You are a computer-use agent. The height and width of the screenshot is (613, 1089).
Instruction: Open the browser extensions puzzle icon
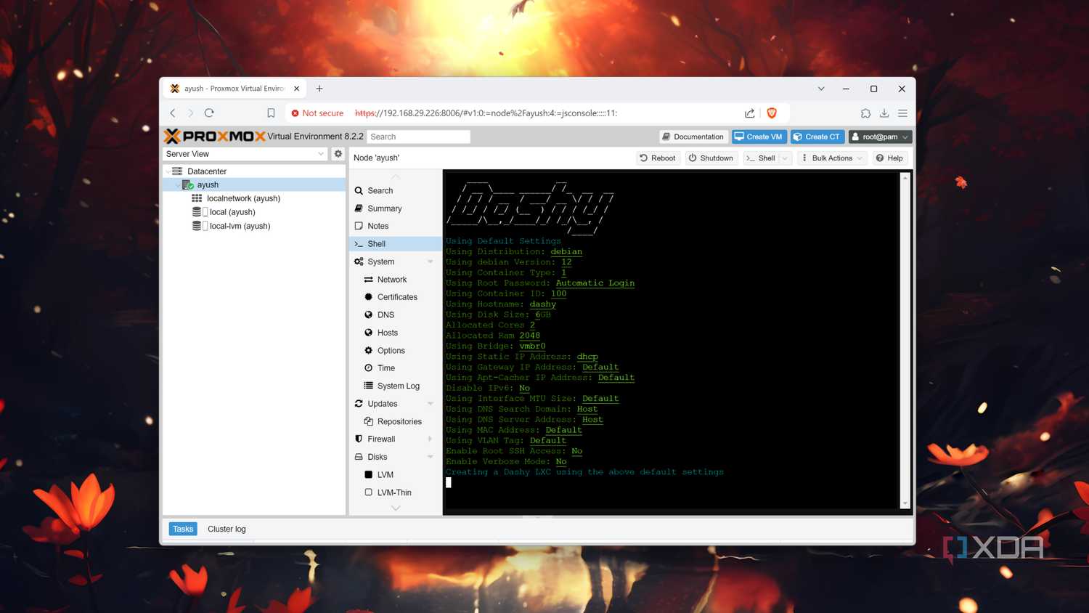(865, 113)
